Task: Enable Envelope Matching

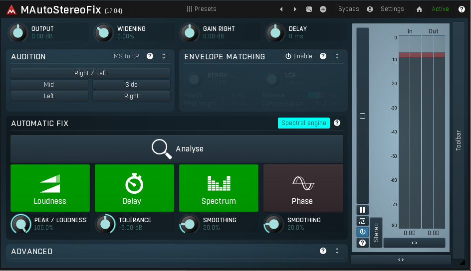Action: tap(299, 56)
